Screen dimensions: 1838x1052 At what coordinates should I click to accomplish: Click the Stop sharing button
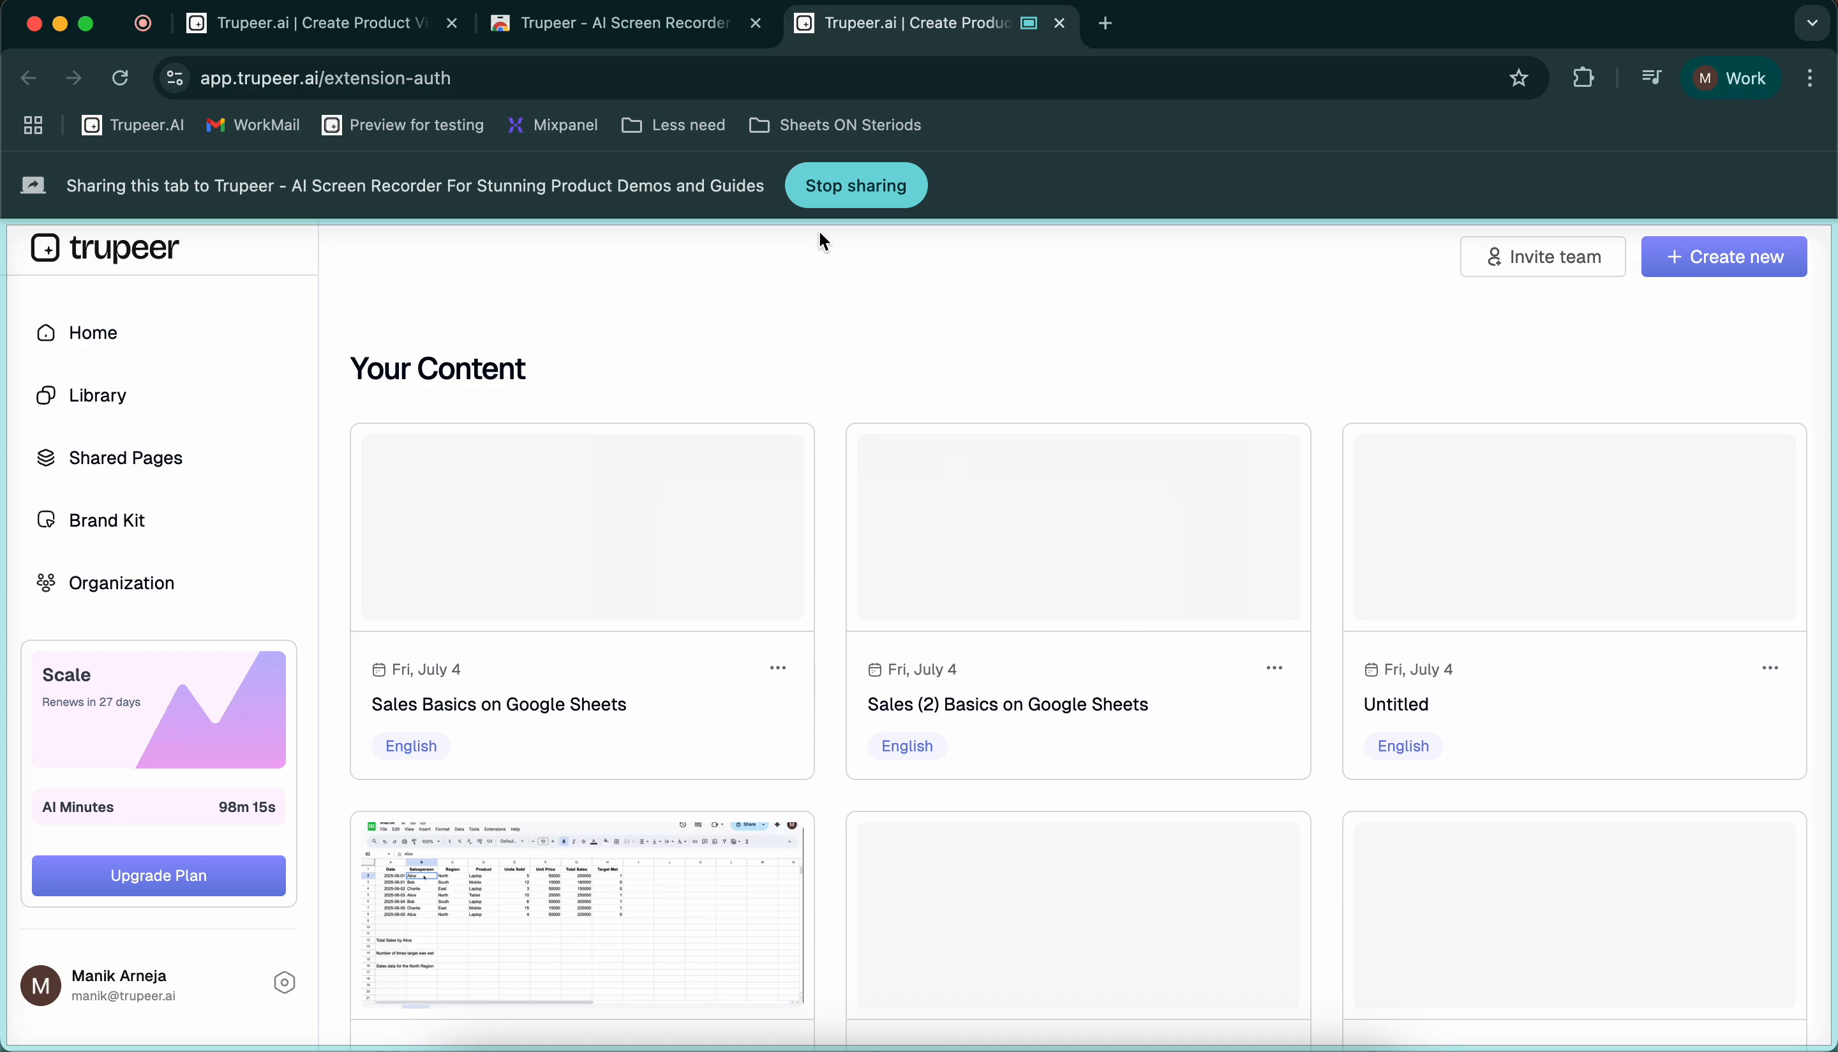point(856,186)
